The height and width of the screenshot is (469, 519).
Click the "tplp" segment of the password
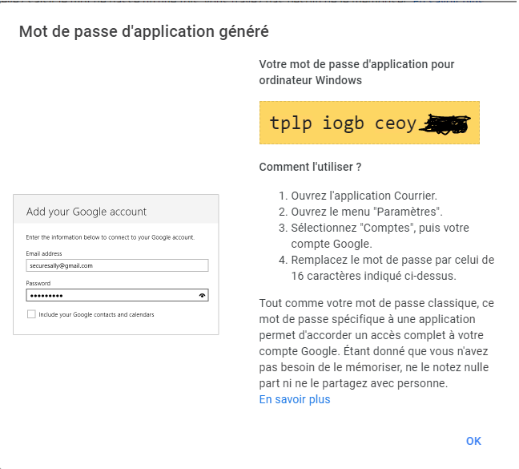coord(291,124)
